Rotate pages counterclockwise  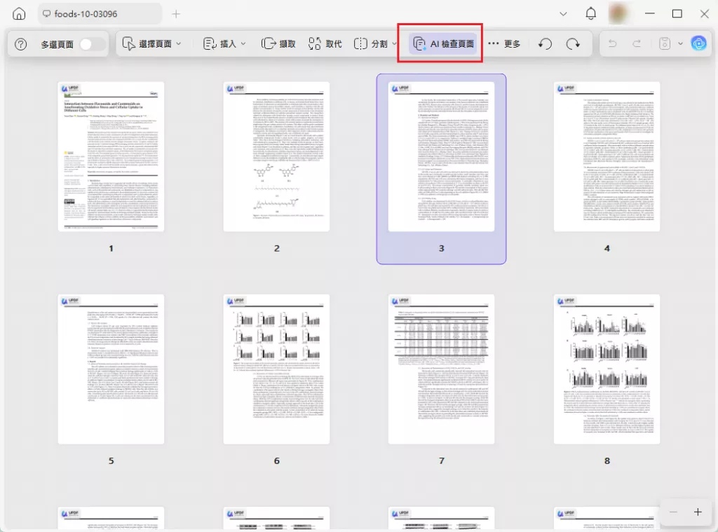click(545, 44)
